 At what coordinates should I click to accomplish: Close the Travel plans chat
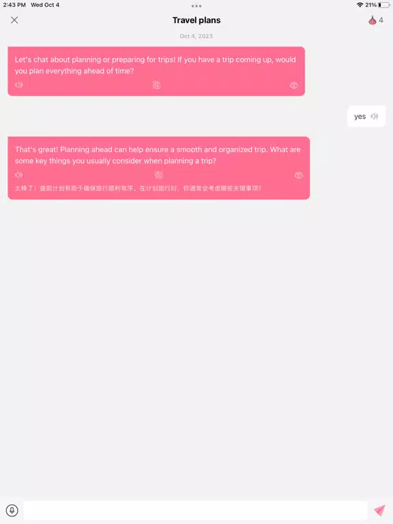pyautogui.click(x=14, y=20)
